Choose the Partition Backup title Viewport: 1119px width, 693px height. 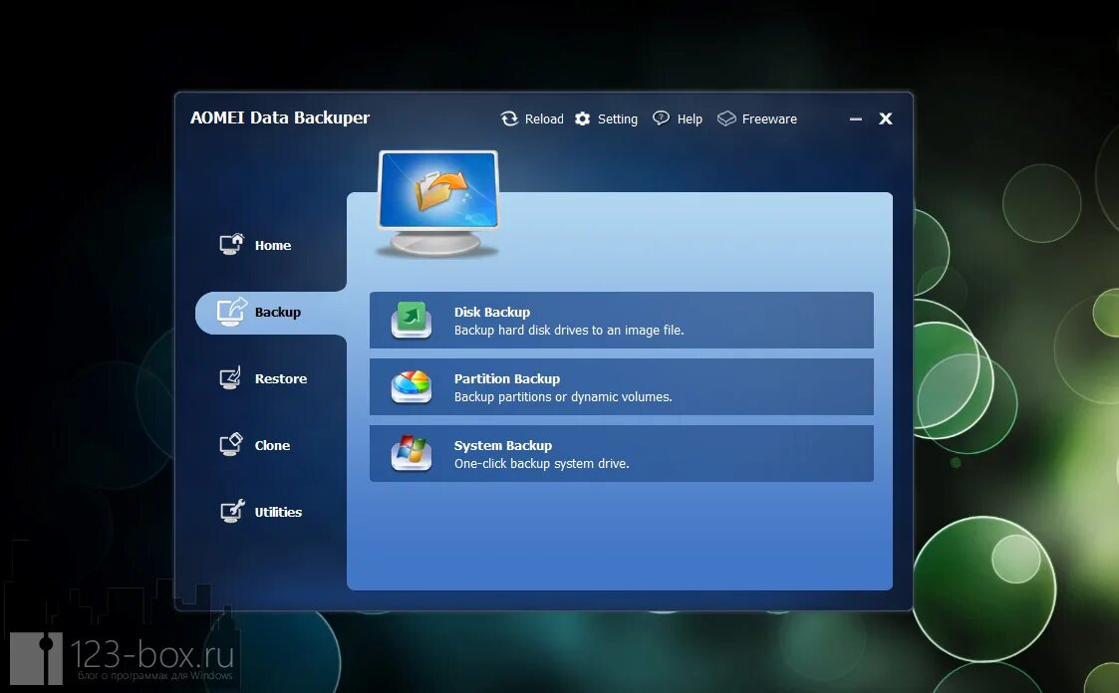pyautogui.click(x=507, y=378)
